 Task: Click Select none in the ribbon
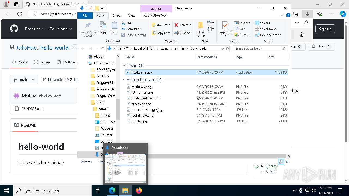click(x=266, y=29)
